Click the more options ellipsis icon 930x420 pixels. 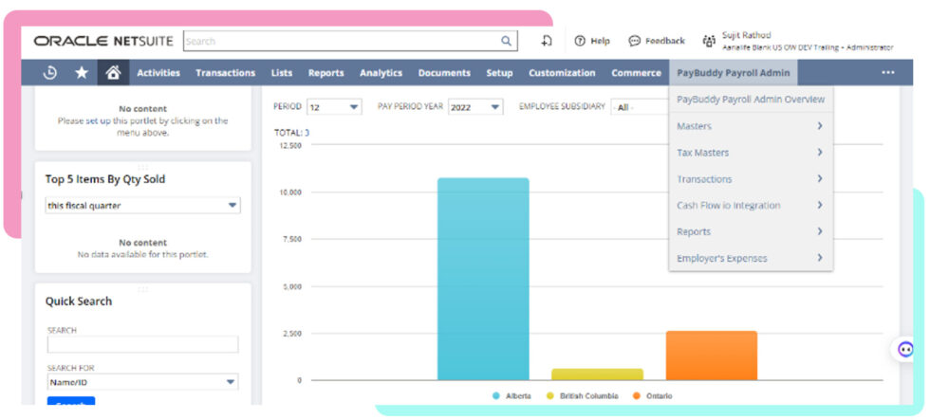[887, 73]
